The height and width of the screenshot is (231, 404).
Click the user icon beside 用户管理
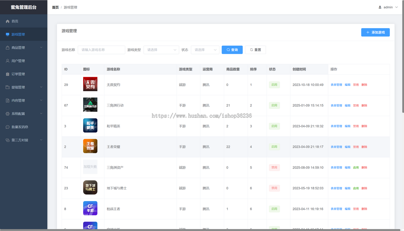[x=8, y=61]
